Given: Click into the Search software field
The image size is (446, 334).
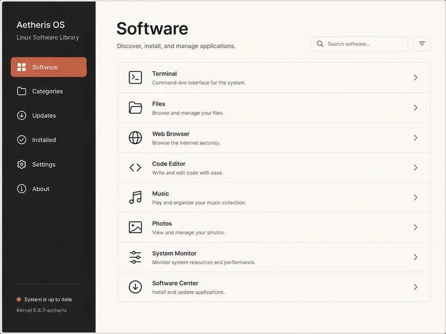Looking at the screenshot, I should click(x=359, y=44).
